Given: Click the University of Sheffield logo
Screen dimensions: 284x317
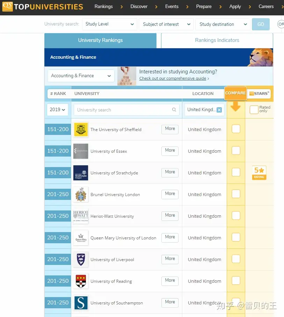Looking at the screenshot, I should pyautogui.click(x=81, y=129).
